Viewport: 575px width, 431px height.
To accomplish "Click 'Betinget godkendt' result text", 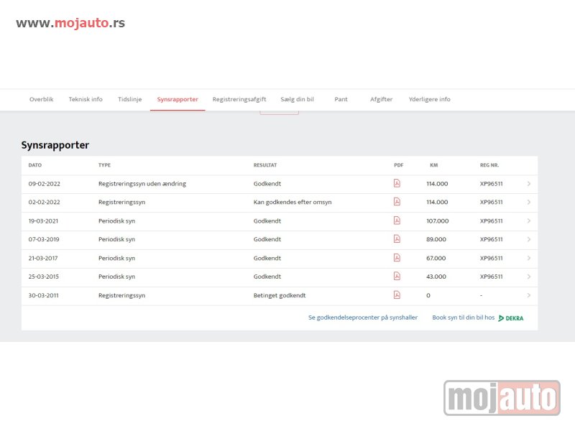I will [x=280, y=295].
